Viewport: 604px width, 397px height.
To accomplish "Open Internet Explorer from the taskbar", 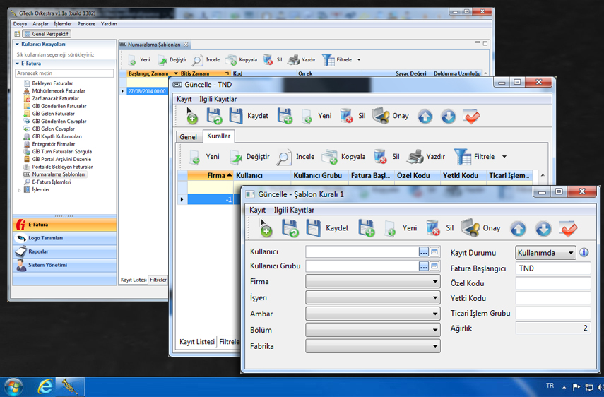I will tap(46, 386).
